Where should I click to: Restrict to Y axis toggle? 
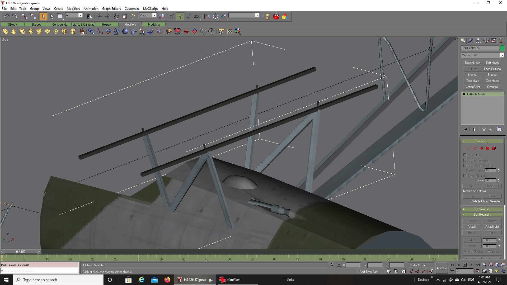(x=180, y=16)
